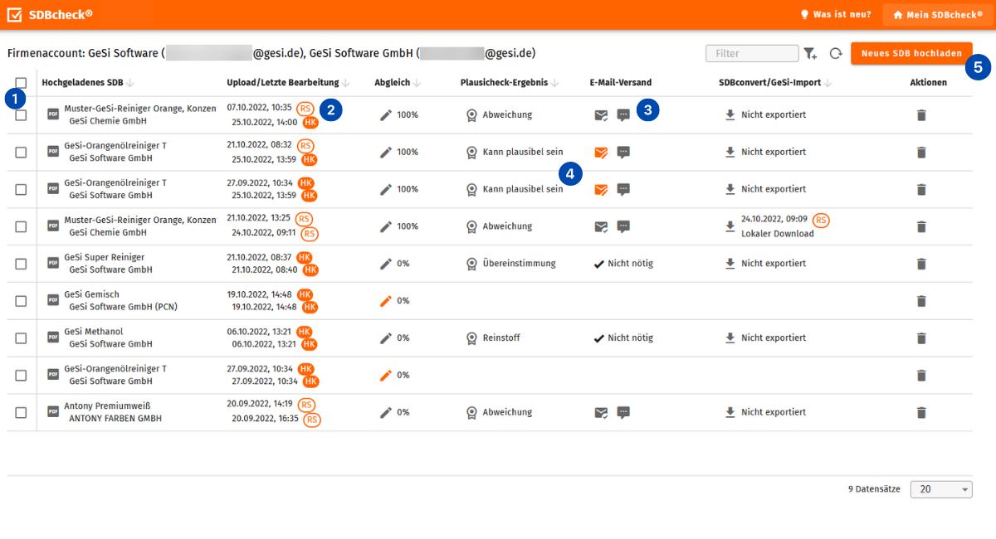
Task: Check the select-all checkbox in the header
Action: tap(20, 82)
